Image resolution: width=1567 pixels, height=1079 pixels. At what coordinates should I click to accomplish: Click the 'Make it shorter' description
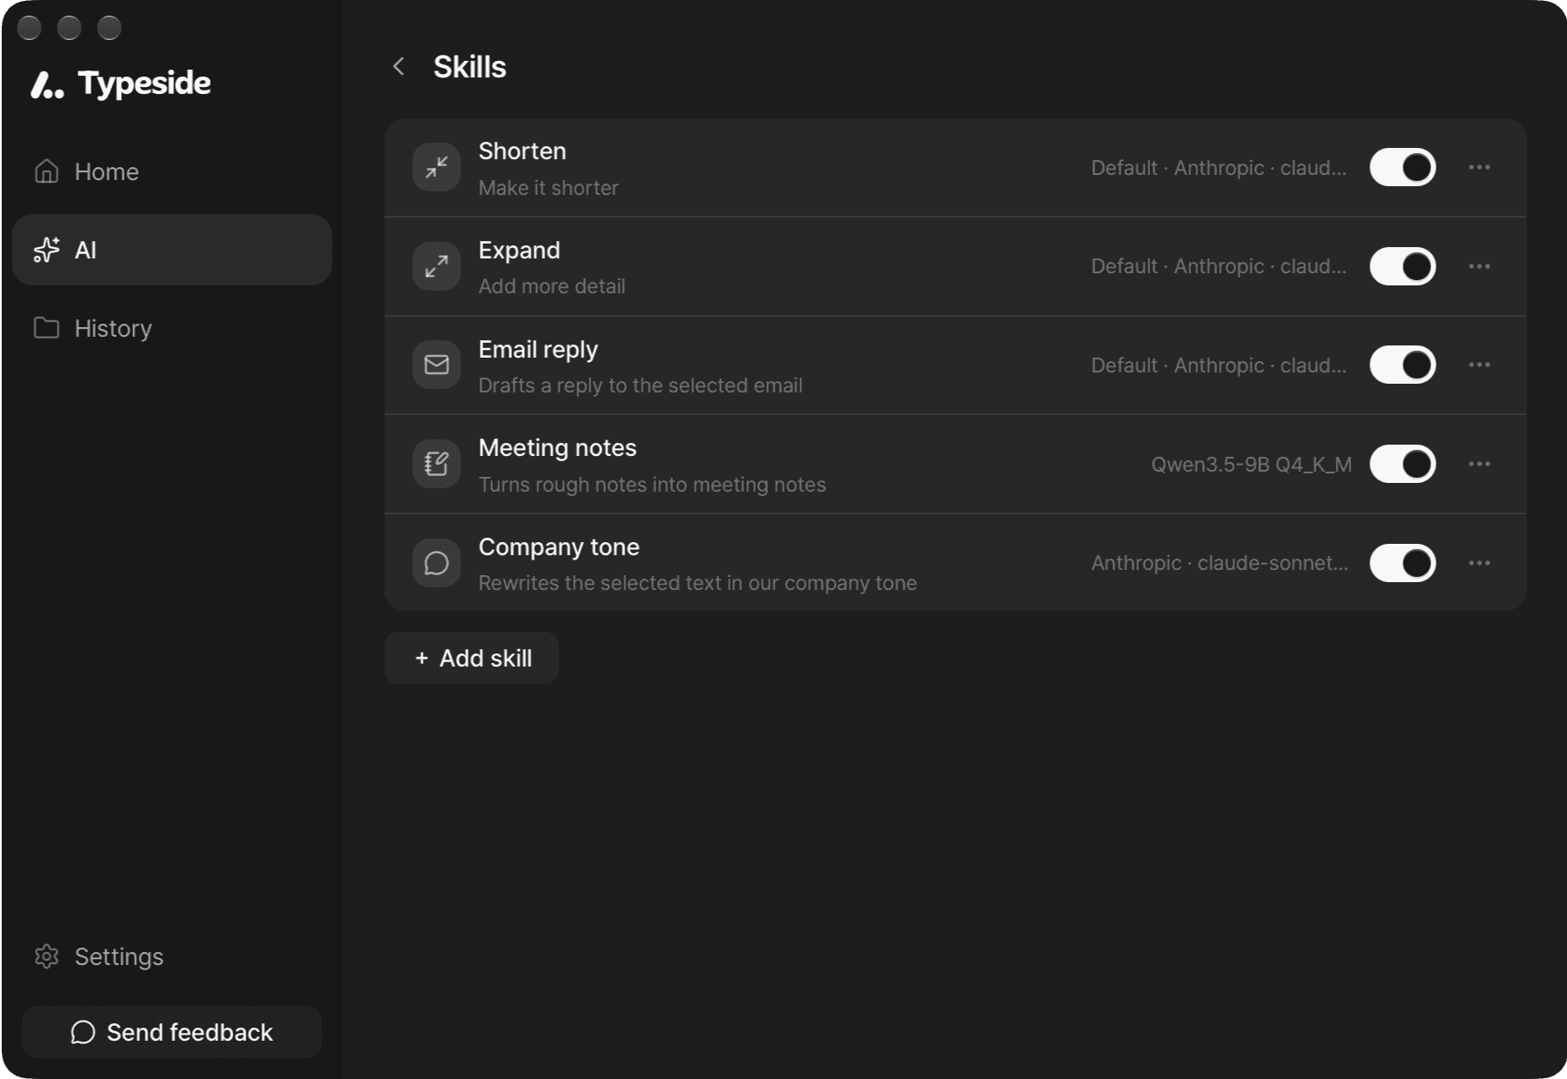click(548, 188)
